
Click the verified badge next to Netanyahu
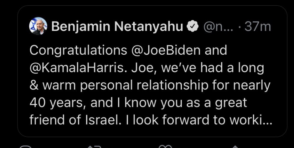pyautogui.click(x=193, y=27)
